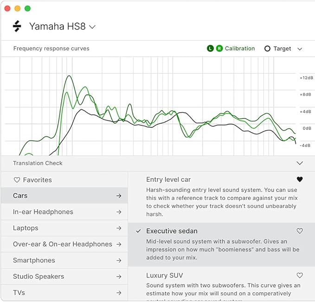Toggle the right channel R calibration badge
The height and width of the screenshot is (302, 315).
pyautogui.click(x=219, y=49)
